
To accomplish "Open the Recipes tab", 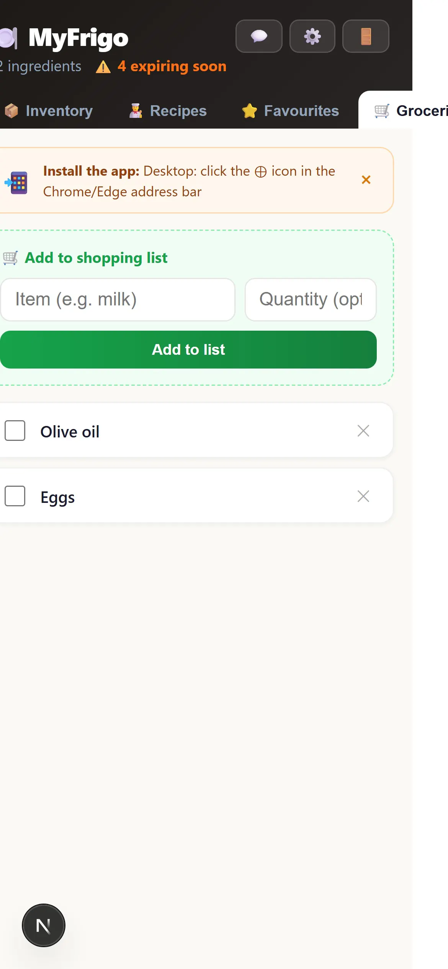I will pos(168,111).
